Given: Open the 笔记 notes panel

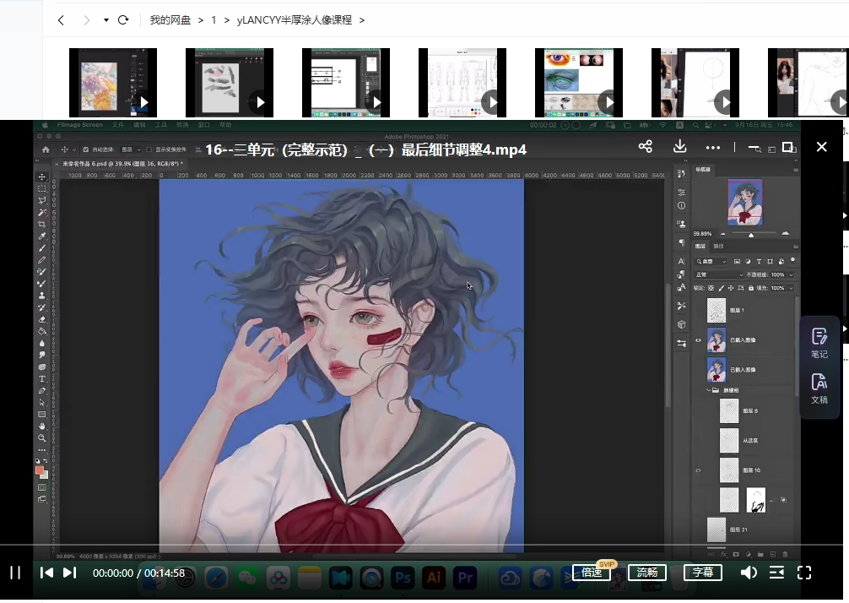Looking at the screenshot, I should (x=819, y=343).
